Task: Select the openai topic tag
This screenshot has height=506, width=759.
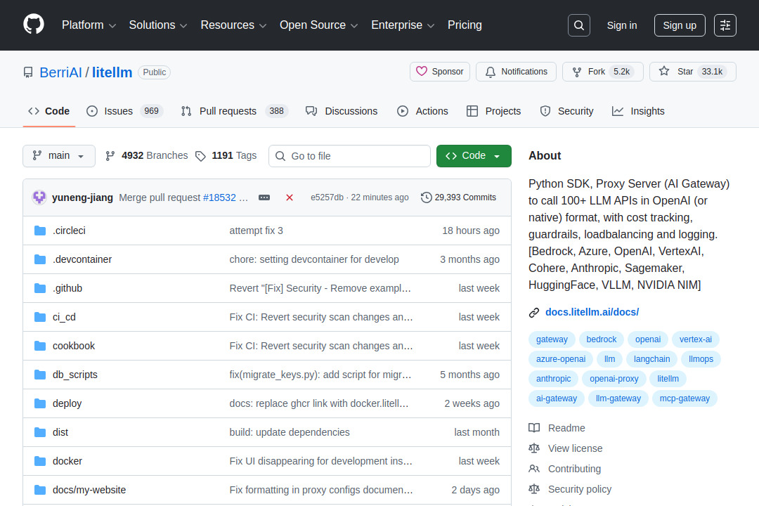Action: pyautogui.click(x=647, y=339)
